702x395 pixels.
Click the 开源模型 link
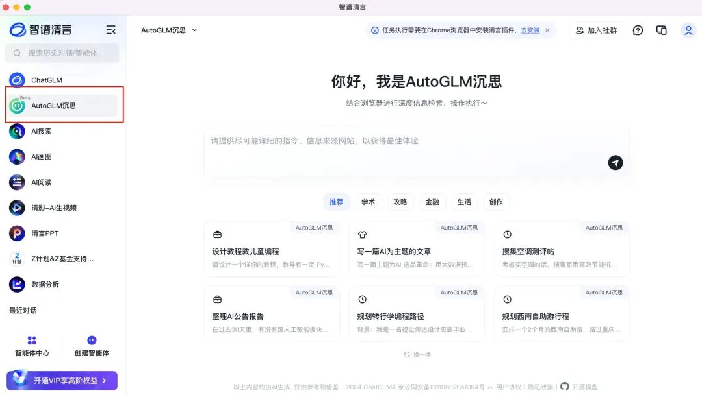[x=585, y=387]
